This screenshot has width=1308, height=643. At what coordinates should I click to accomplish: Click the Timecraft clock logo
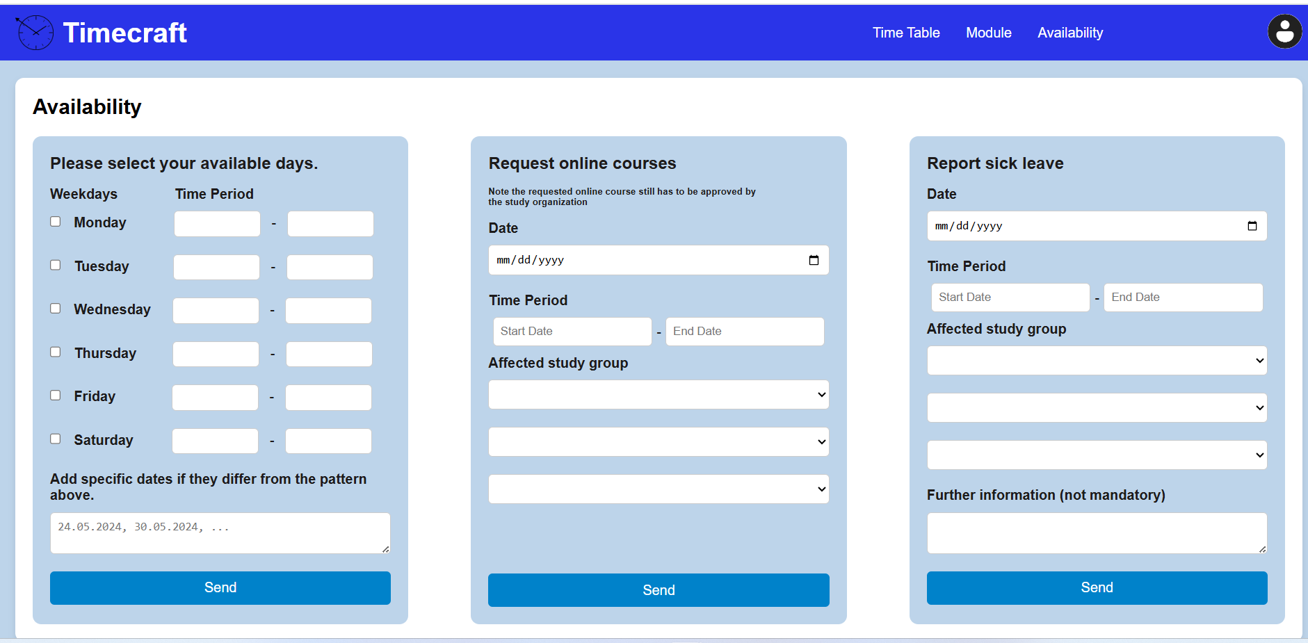pos(34,32)
